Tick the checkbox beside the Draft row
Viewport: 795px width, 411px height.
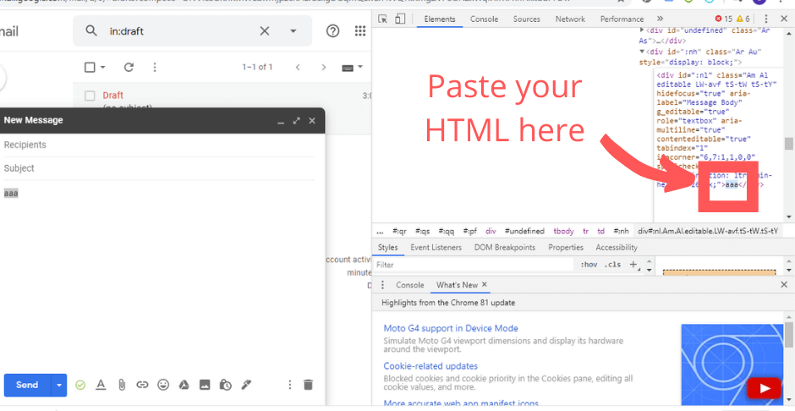pos(90,96)
